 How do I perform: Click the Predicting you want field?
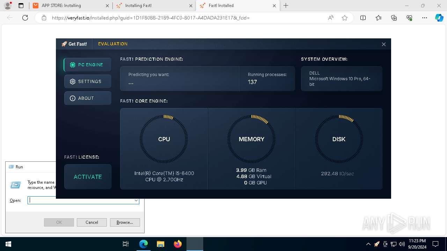pos(180,79)
